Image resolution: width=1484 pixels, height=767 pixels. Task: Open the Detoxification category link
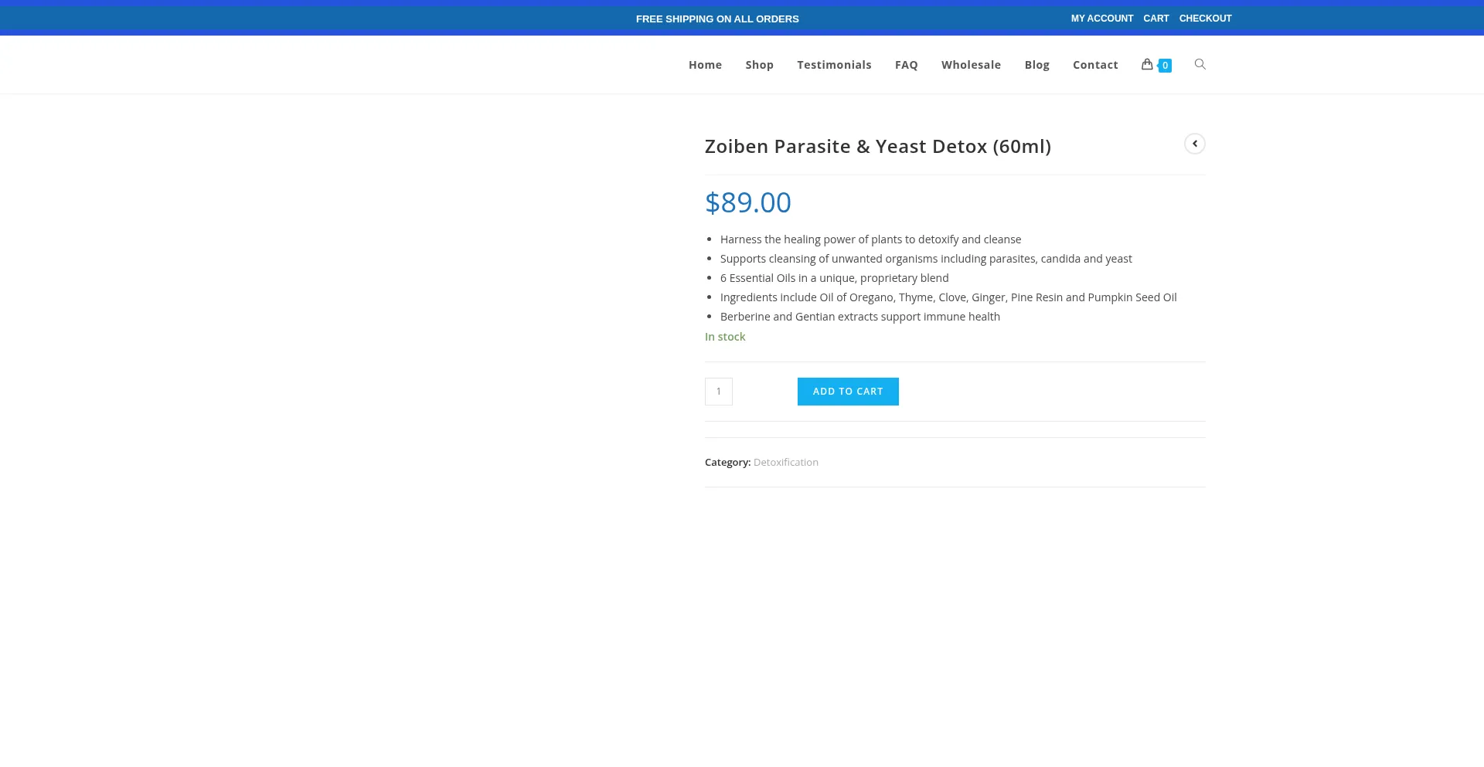coord(785,463)
